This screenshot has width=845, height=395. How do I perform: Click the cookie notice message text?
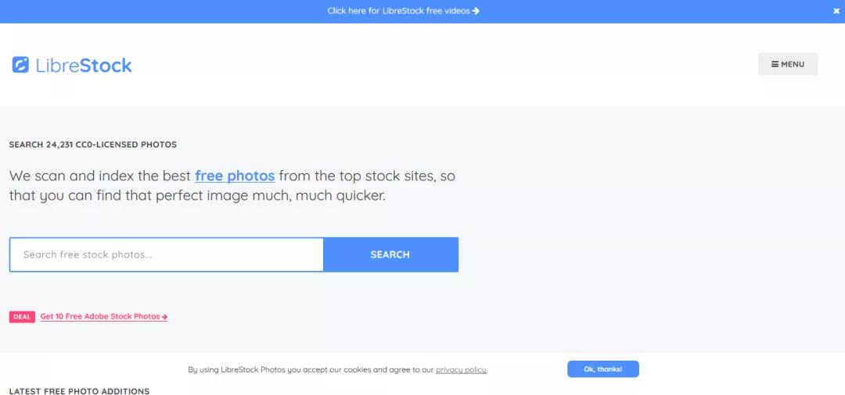(x=337, y=370)
